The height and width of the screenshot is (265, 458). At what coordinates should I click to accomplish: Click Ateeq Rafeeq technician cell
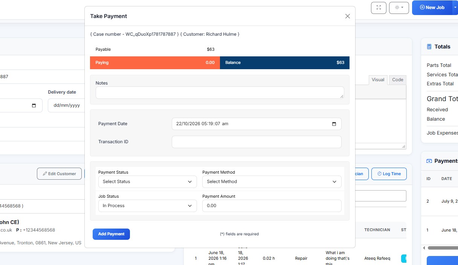click(x=377, y=258)
